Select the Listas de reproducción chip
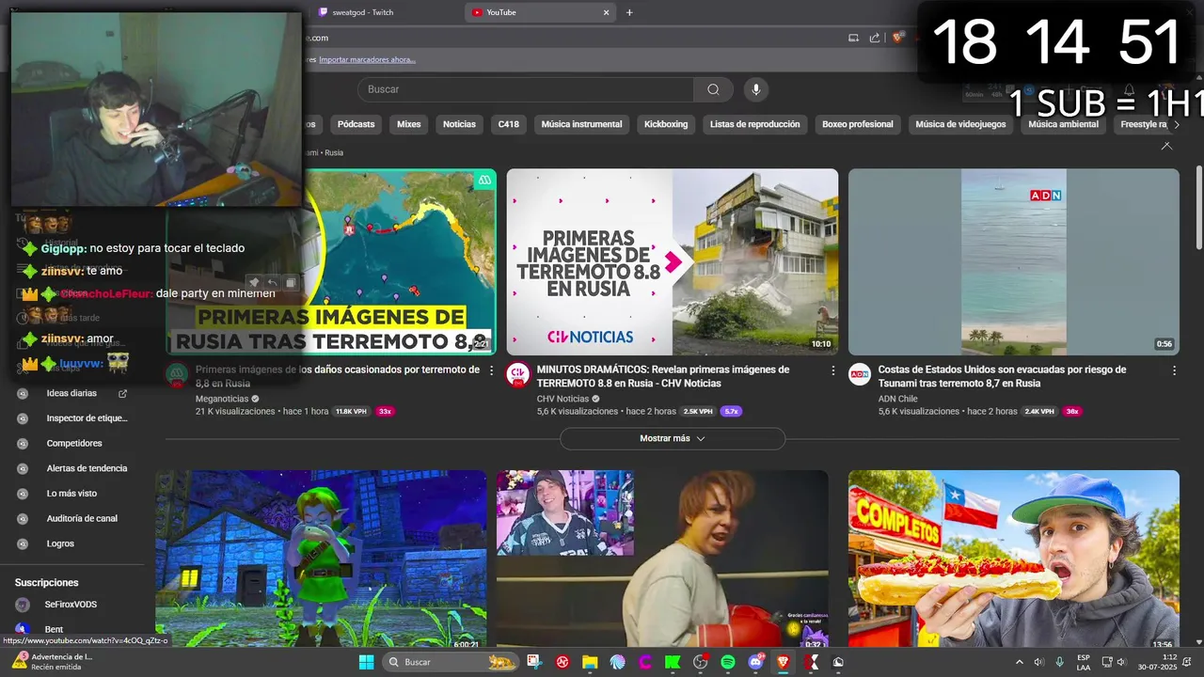Image resolution: width=1204 pixels, height=677 pixels. (x=754, y=124)
